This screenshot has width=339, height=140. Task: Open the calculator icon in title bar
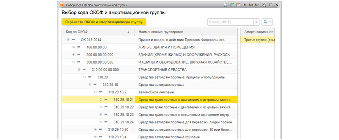[232, 5]
